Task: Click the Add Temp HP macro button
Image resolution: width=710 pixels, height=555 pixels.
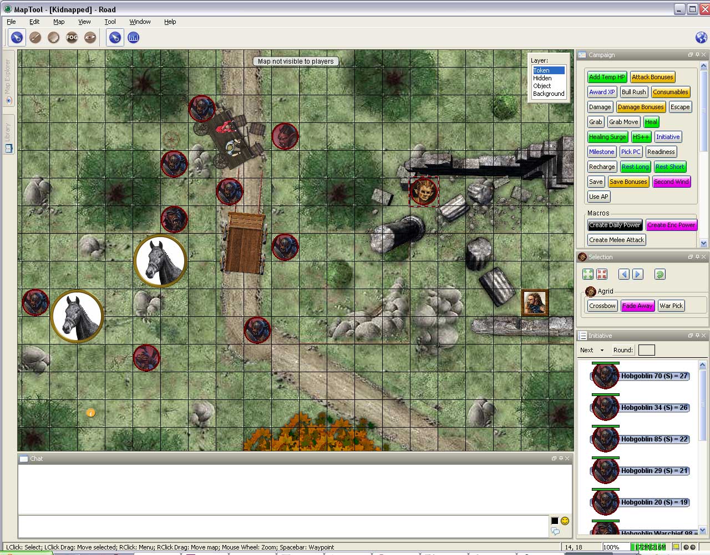Action: [607, 77]
